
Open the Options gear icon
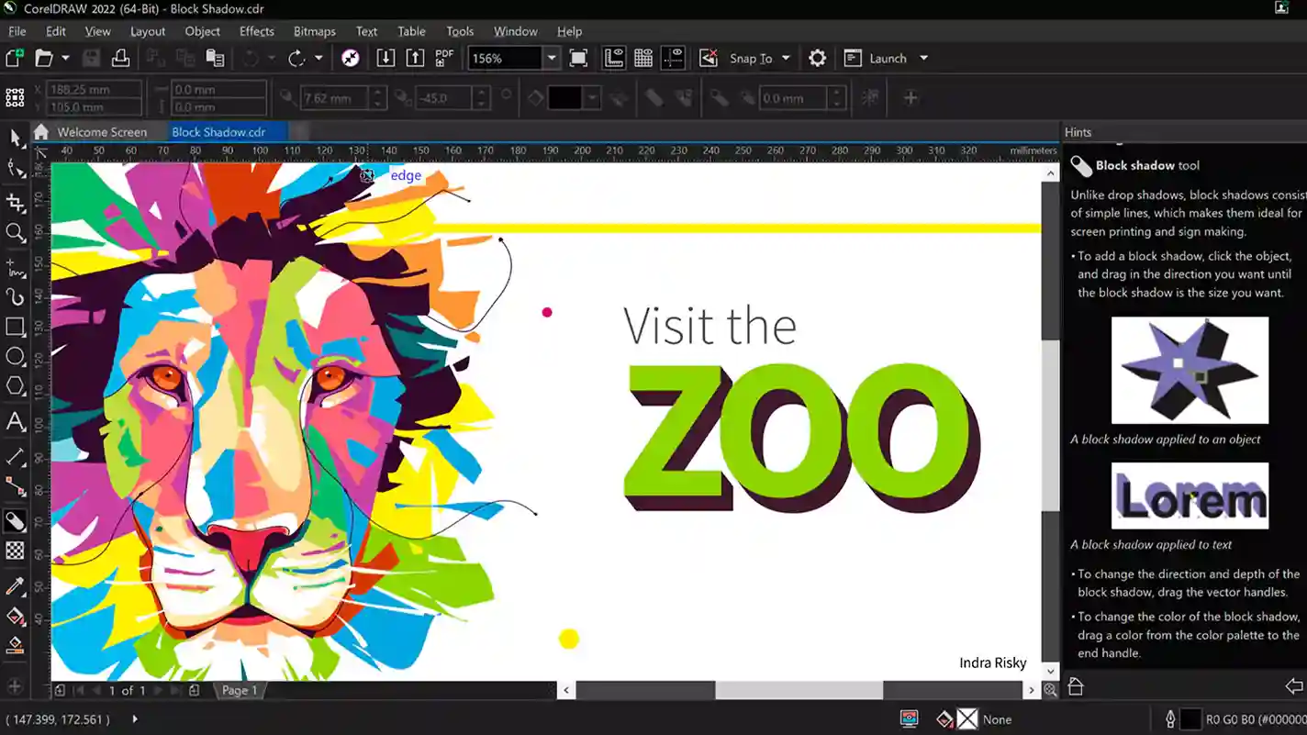click(817, 58)
